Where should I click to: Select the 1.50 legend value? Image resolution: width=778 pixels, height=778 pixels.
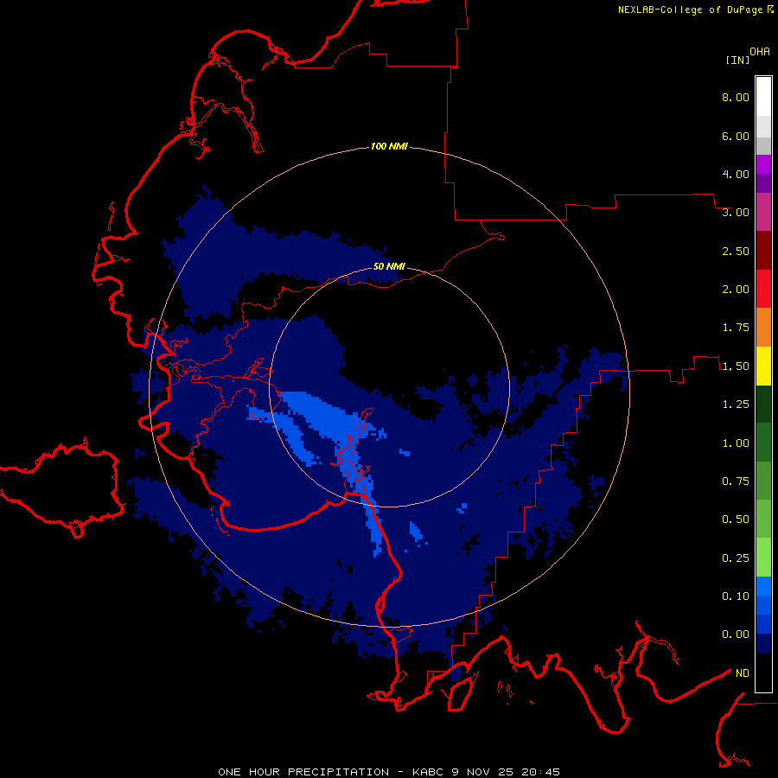pyautogui.click(x=736, y=367)
